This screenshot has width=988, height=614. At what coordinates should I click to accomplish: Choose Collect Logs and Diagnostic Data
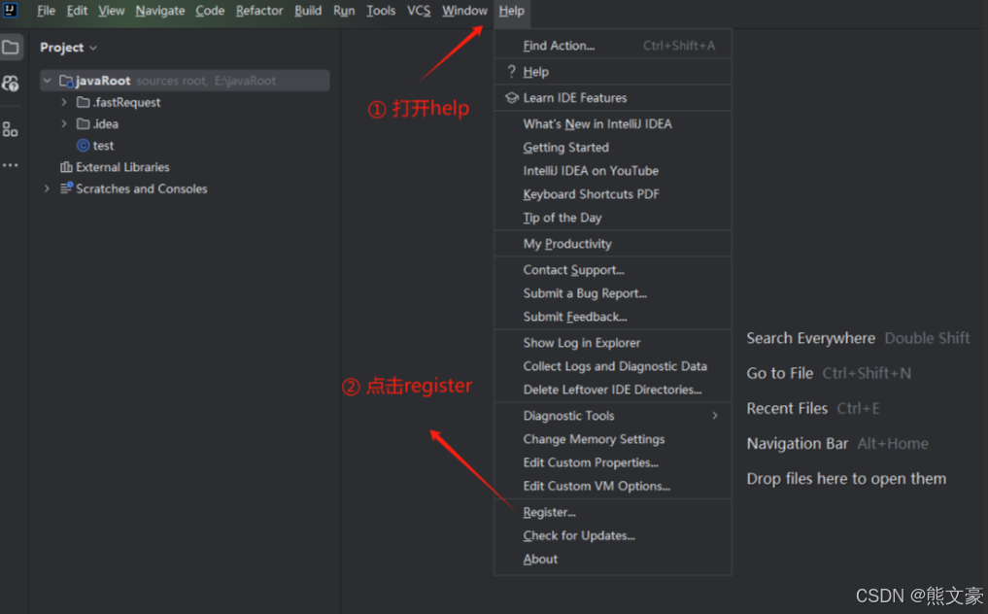pyautogui.click(x=613, y=366)
